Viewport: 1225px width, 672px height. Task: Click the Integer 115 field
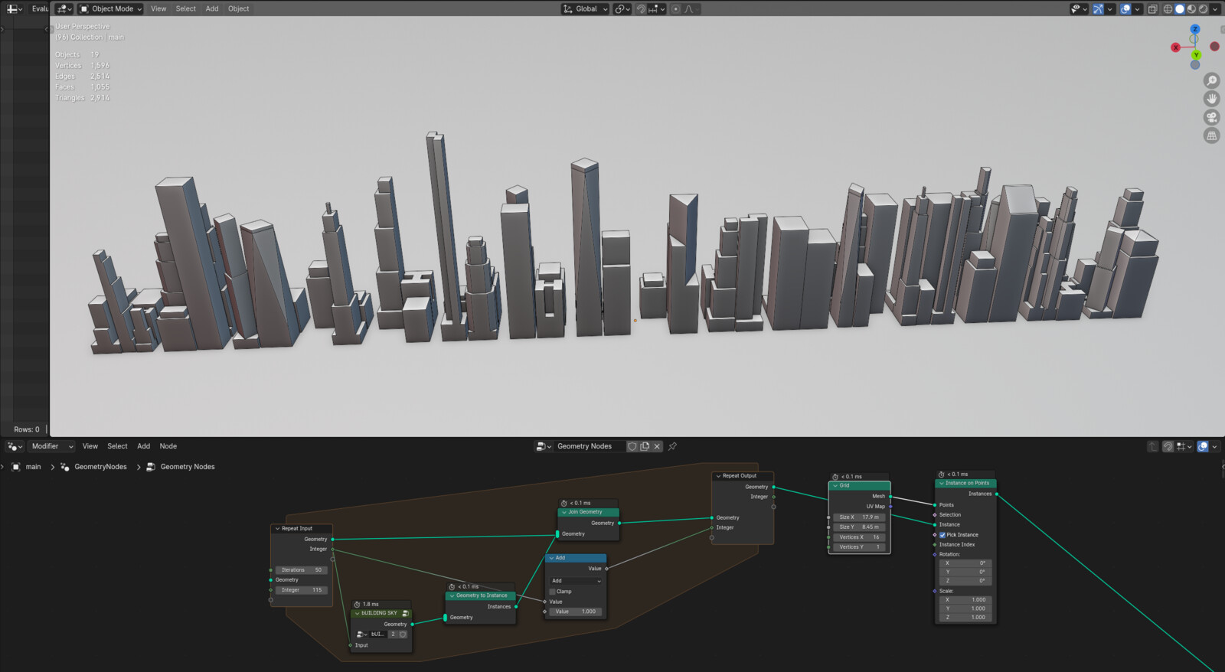point(302,590)
